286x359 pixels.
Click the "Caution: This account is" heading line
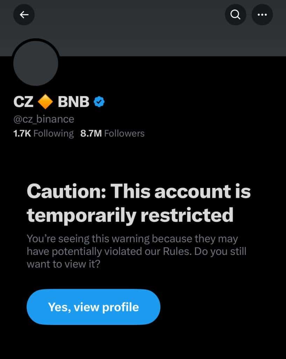139,191
